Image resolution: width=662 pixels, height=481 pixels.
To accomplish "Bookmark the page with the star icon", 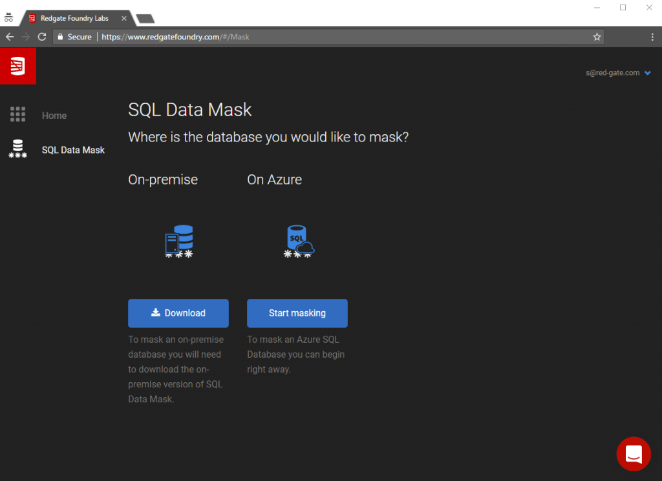I will click(597, 37).
